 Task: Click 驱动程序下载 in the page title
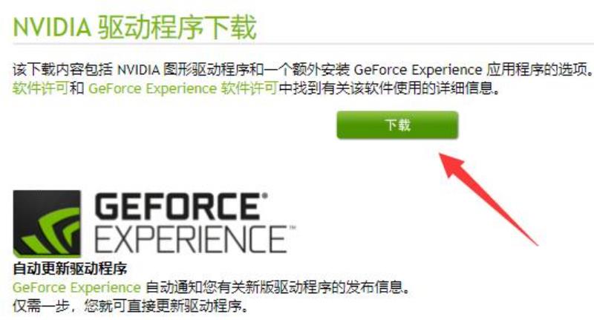pos(177,27)
